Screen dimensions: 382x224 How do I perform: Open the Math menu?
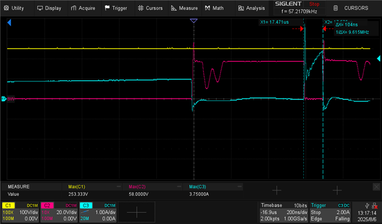214,8
